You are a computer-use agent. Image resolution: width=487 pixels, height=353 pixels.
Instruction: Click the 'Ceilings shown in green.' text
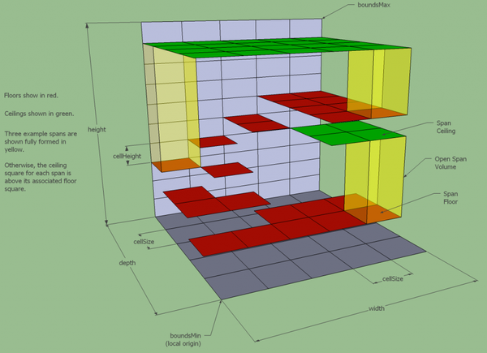[x=39, y=114]
